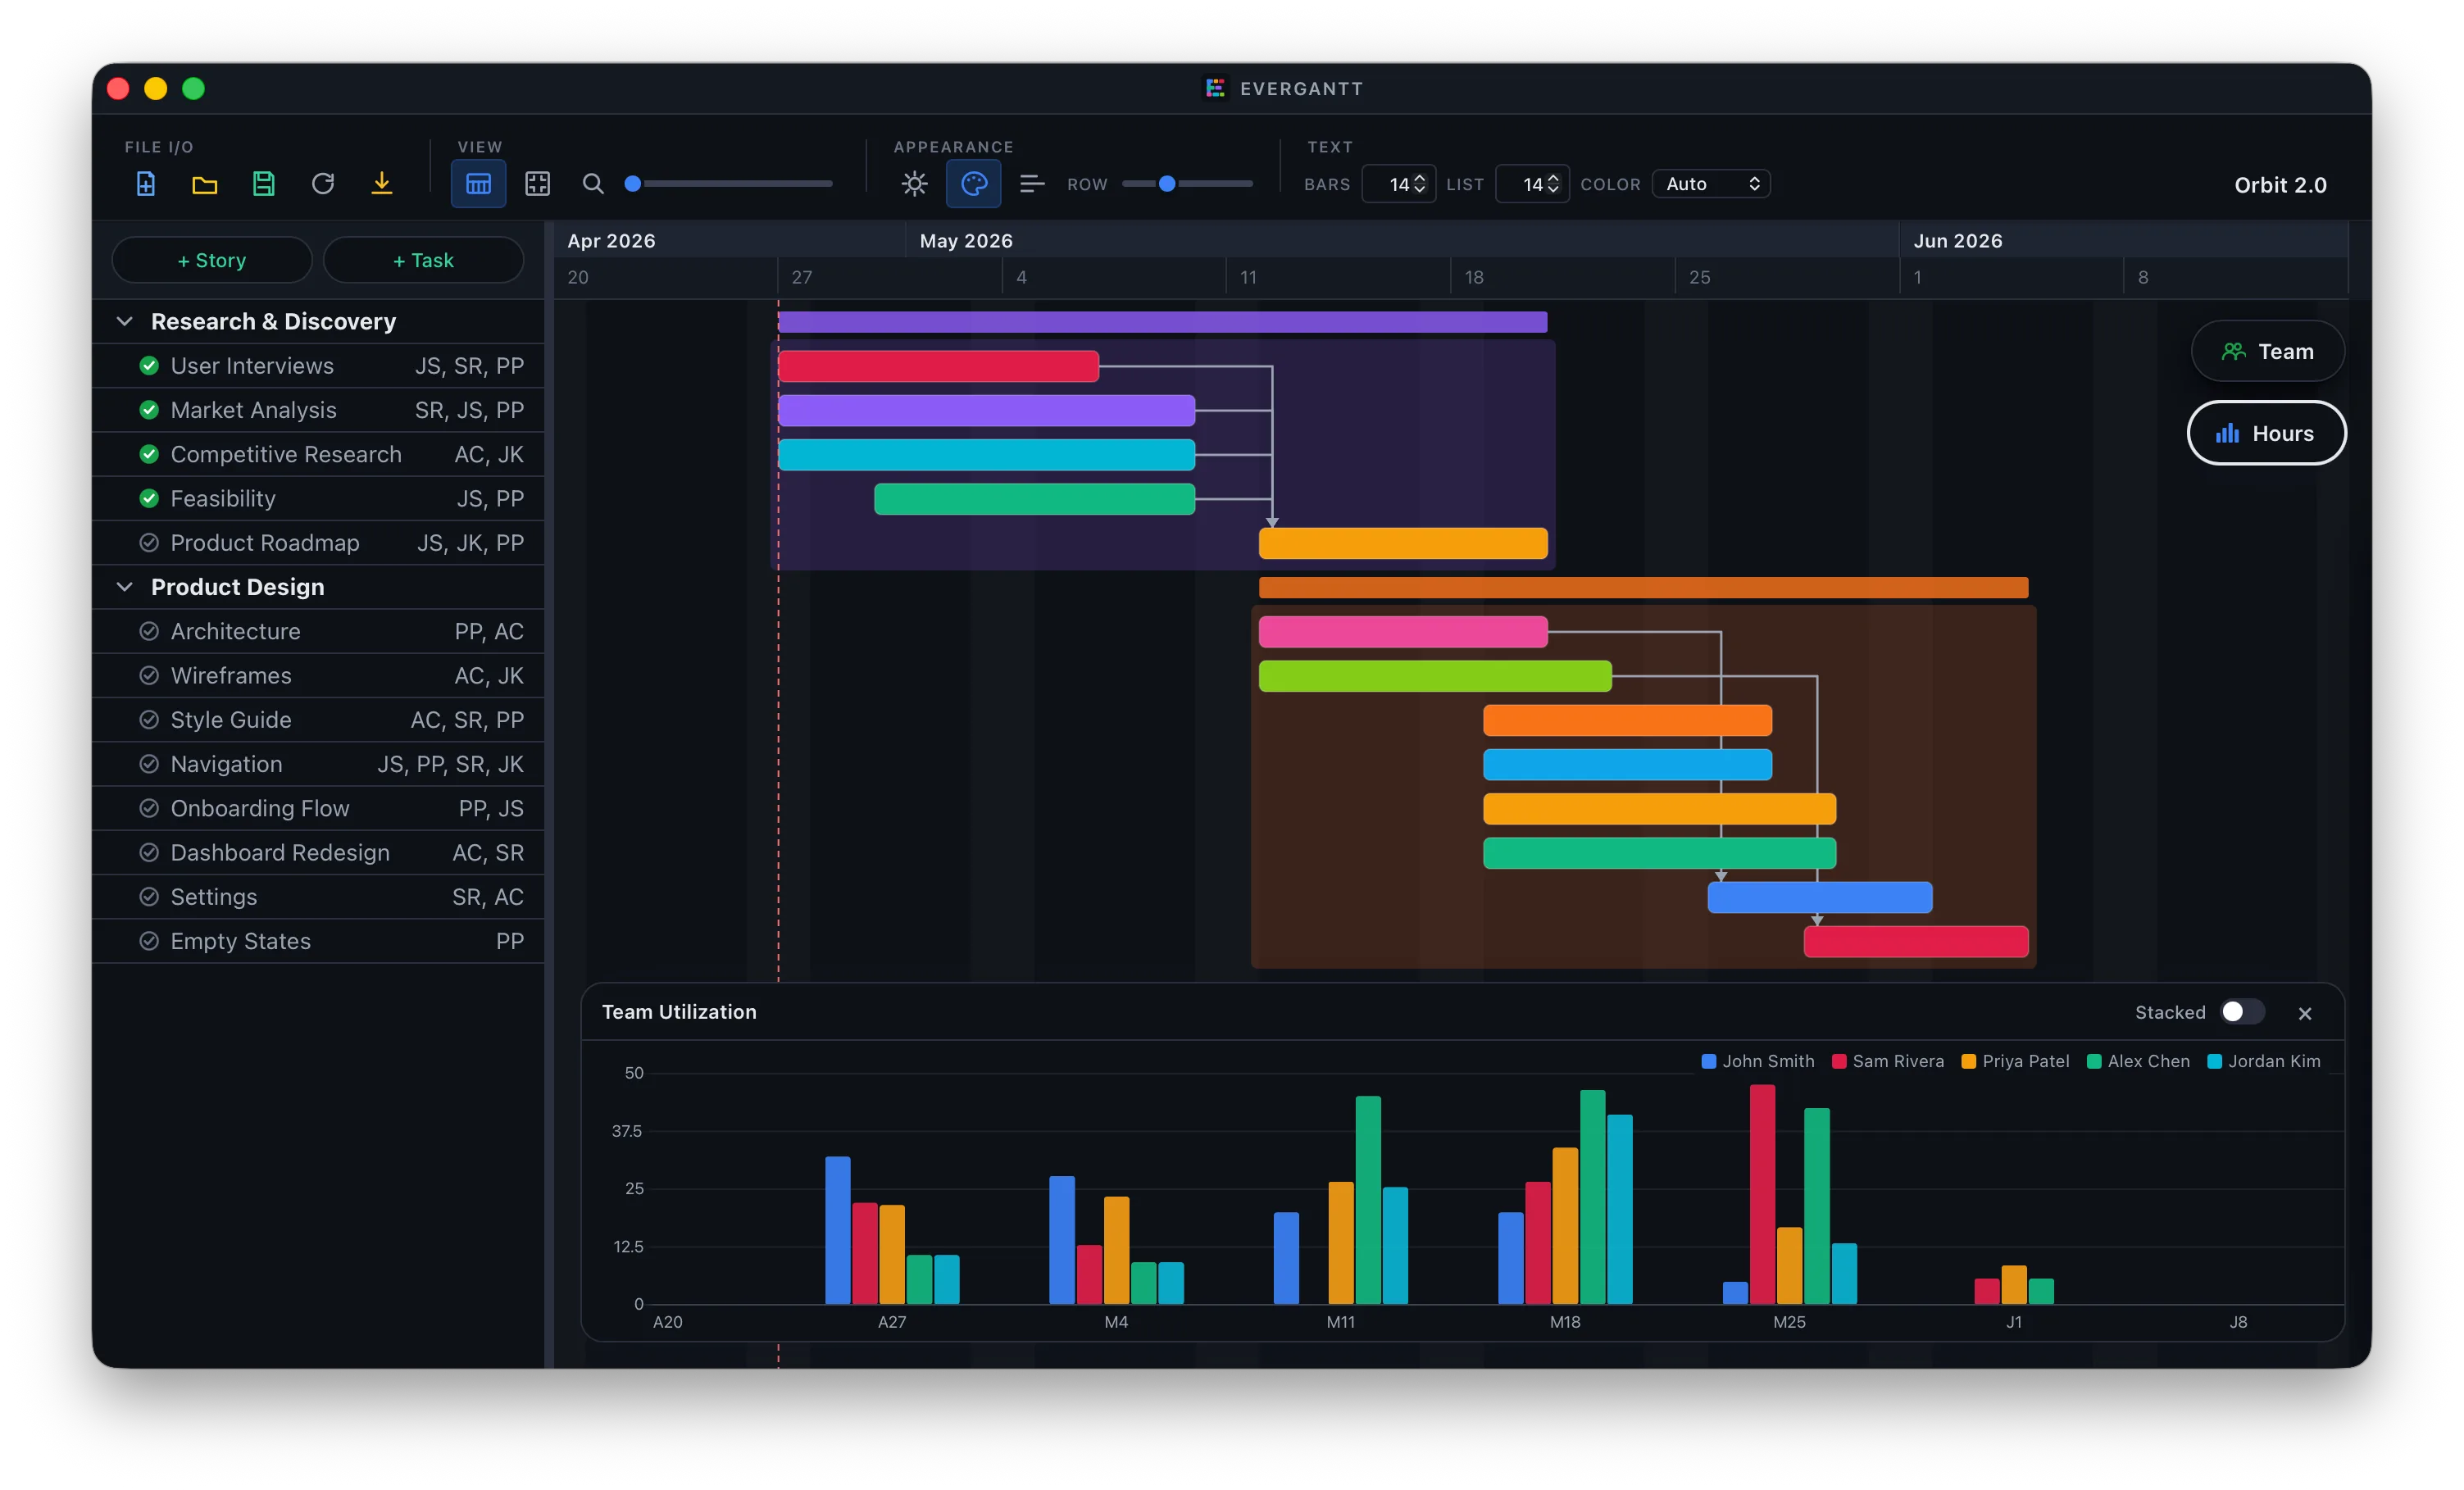Mark Product Roadmap task as complete

(x=149, y=543)
